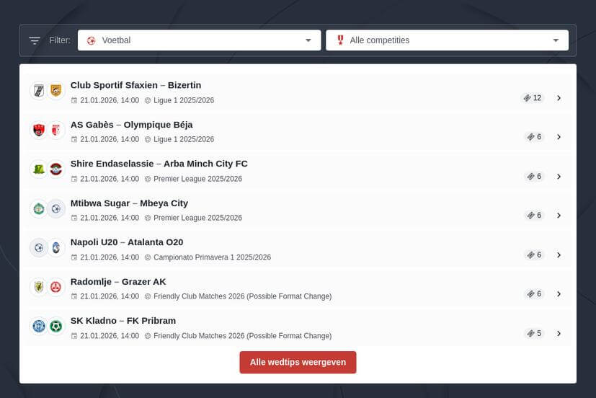
Task: Click Alle wedtips weergeven button
Action: [298, 362]
